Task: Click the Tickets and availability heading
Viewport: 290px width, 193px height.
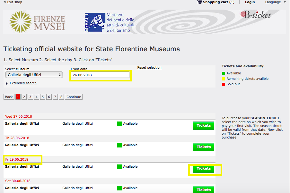Action: pyautogui.click(x=243, y=66)
